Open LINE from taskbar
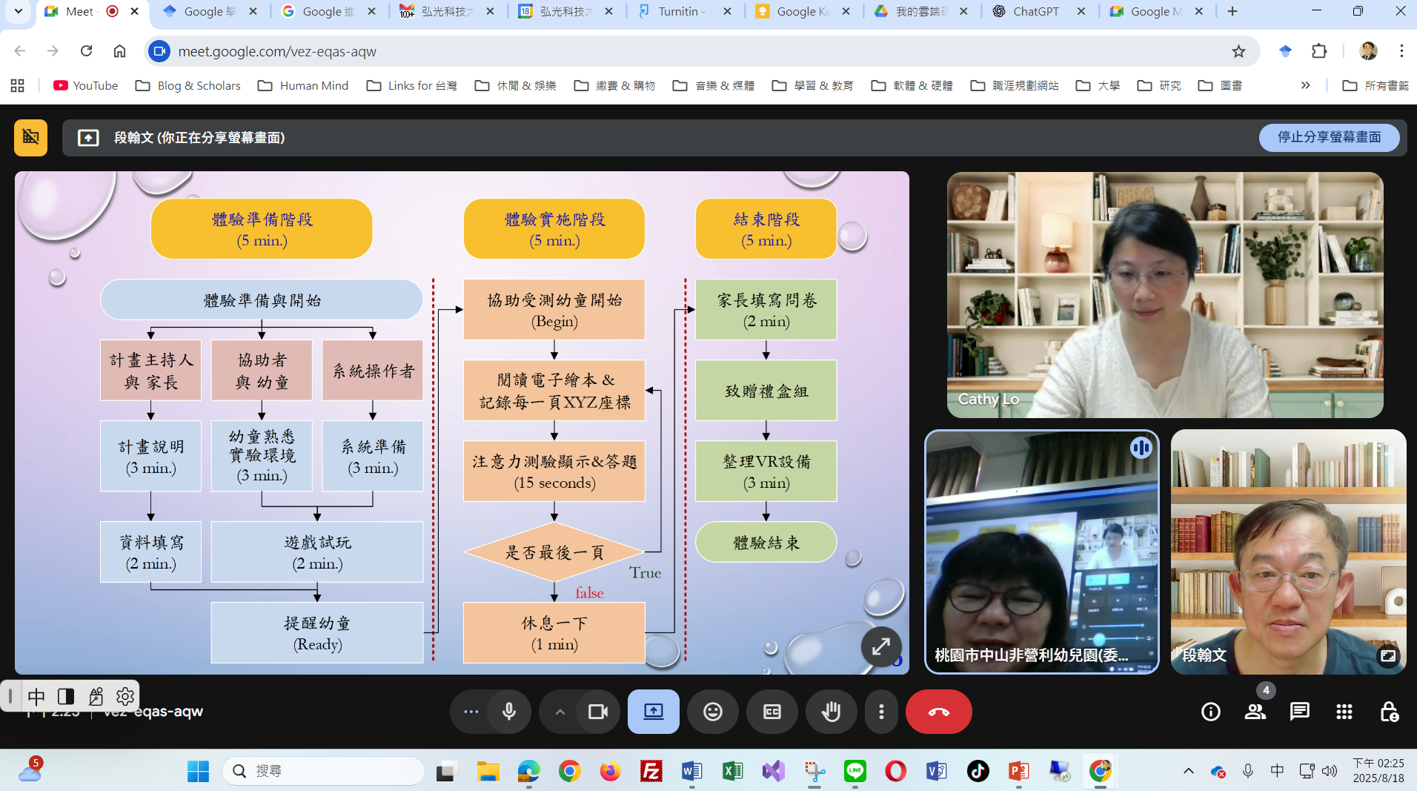 tap(854, 772)
